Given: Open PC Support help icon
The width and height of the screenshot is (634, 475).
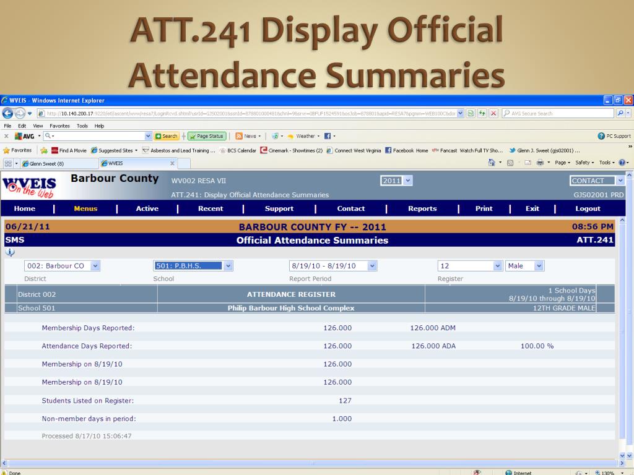Looking at the screenshot, I should pos(601,136).
